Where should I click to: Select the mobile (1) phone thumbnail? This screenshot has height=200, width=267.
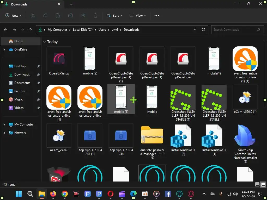(x=121, y=99)
